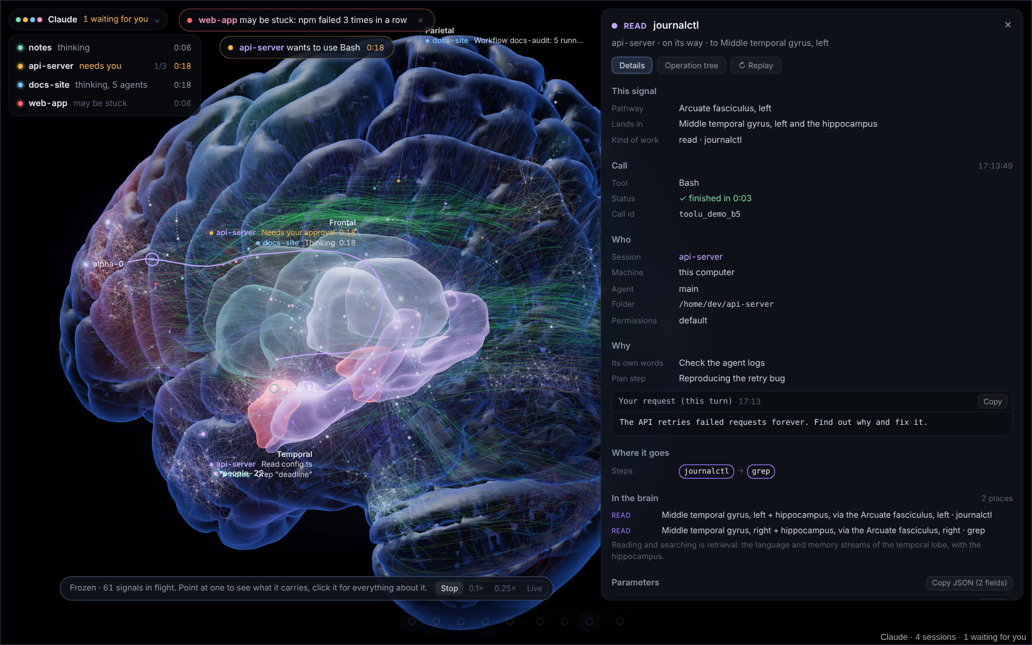Click the '2 places' count in In the brain

[997, 498]
